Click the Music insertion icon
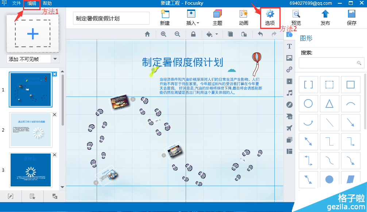The width and height of the screenshot is (367, 212). pyautogui.click(x=289, y=93)
